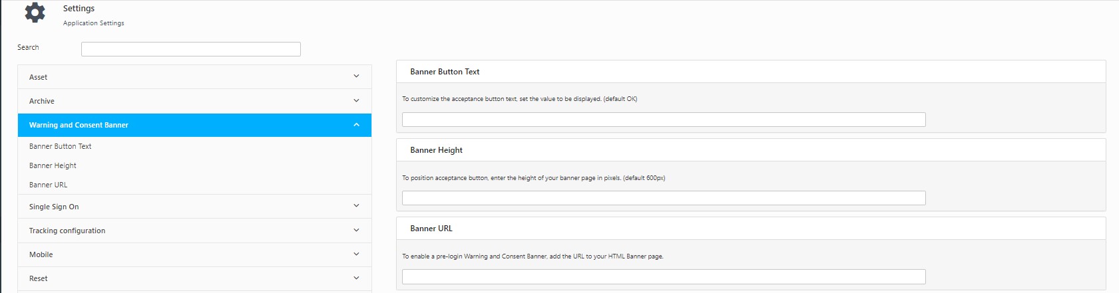Click the Banner Height input field
Screen dimensions: 1119x293
[664, 198]
